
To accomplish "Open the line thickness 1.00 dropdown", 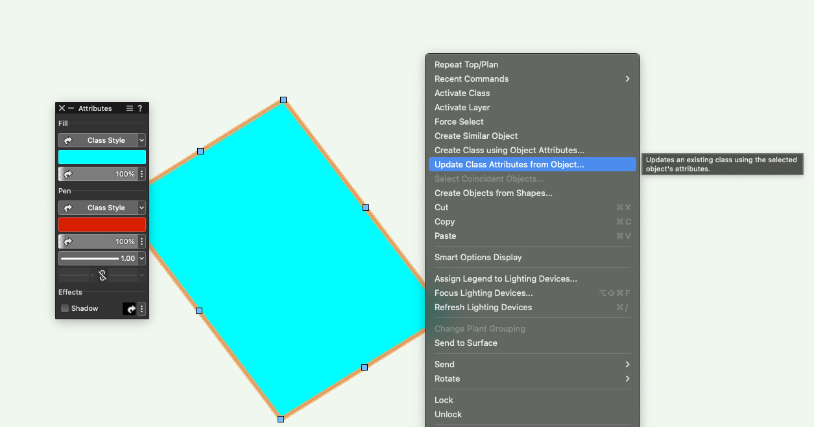I will [x=142, y=258].
